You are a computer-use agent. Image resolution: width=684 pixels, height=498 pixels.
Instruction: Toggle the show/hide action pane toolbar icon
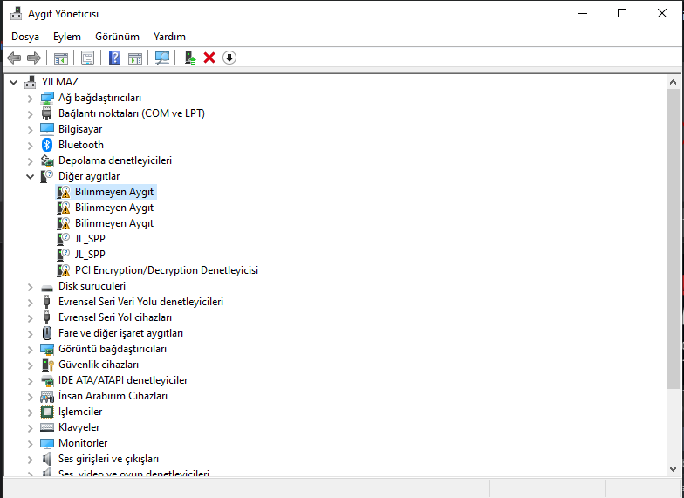click(134, 58)
